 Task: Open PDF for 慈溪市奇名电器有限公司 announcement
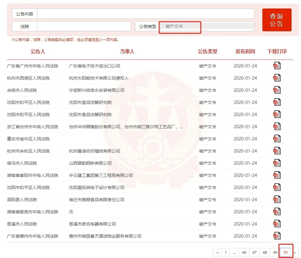point(277,224)
